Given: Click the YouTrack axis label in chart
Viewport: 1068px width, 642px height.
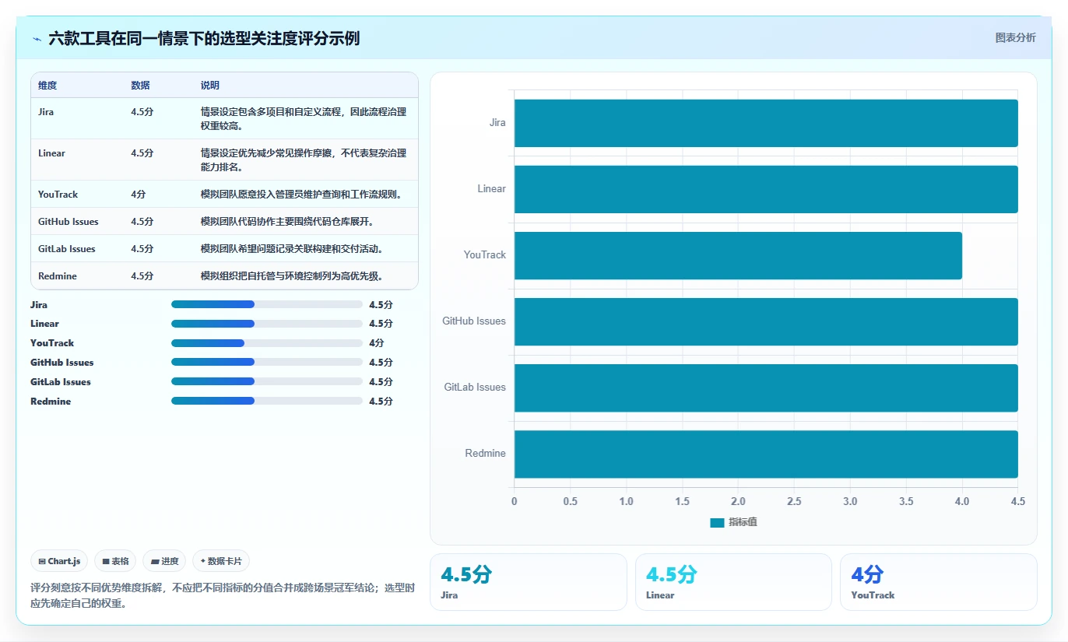Looking at the screenshot, I should tap(485, 255).
